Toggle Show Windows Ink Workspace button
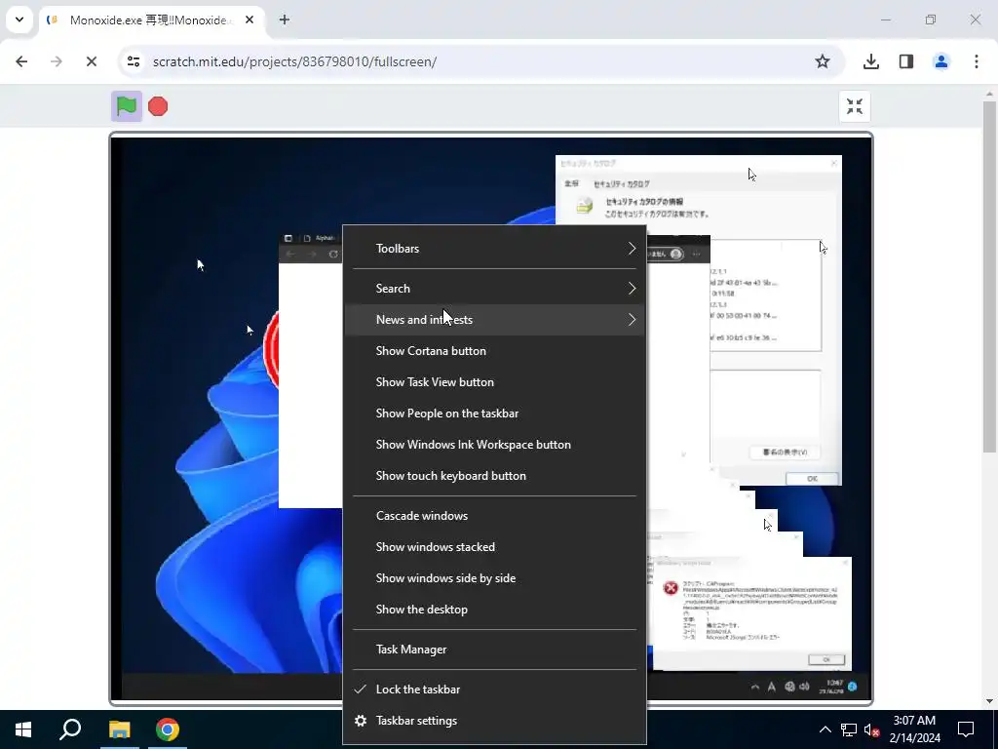The image size is (998, 749). click(x=494, y=445)
